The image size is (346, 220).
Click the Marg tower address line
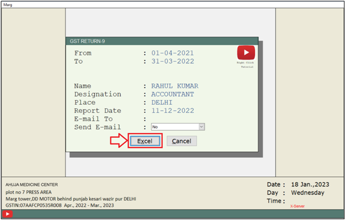71,199
